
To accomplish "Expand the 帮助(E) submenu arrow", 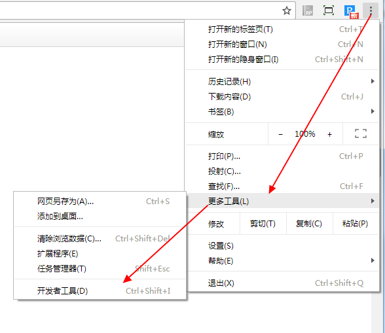I will pos(373,260).
